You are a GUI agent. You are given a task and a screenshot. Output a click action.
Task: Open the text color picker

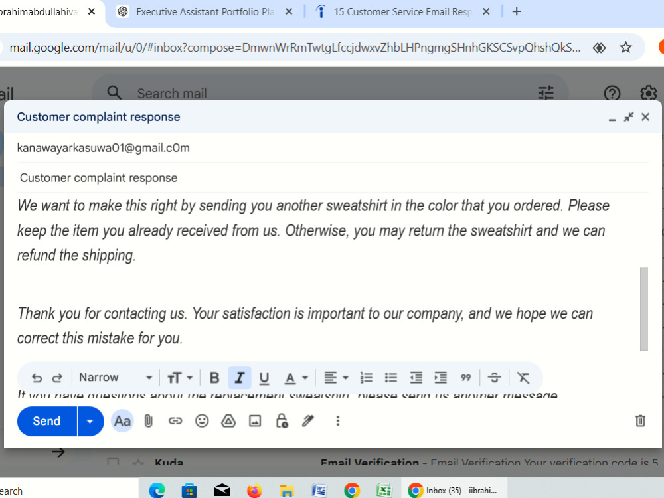tap(296, 378)
